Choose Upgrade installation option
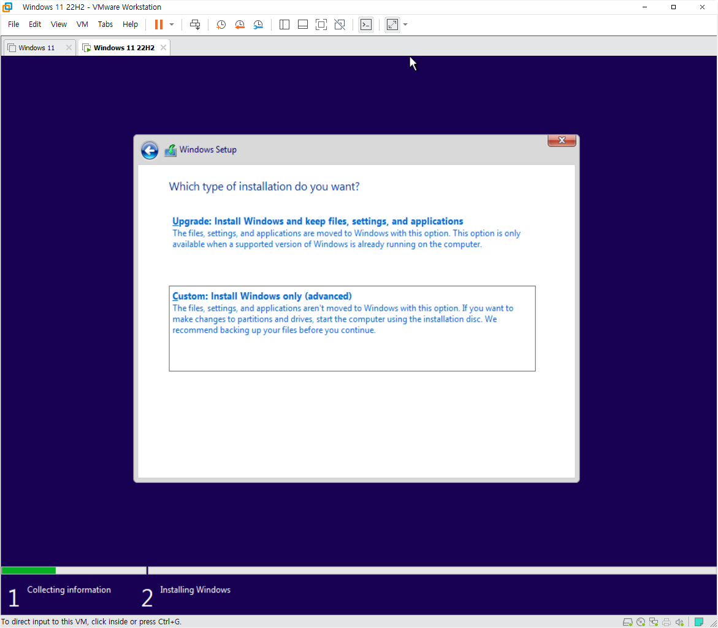 pyautogui.click(x=346, y=232)
